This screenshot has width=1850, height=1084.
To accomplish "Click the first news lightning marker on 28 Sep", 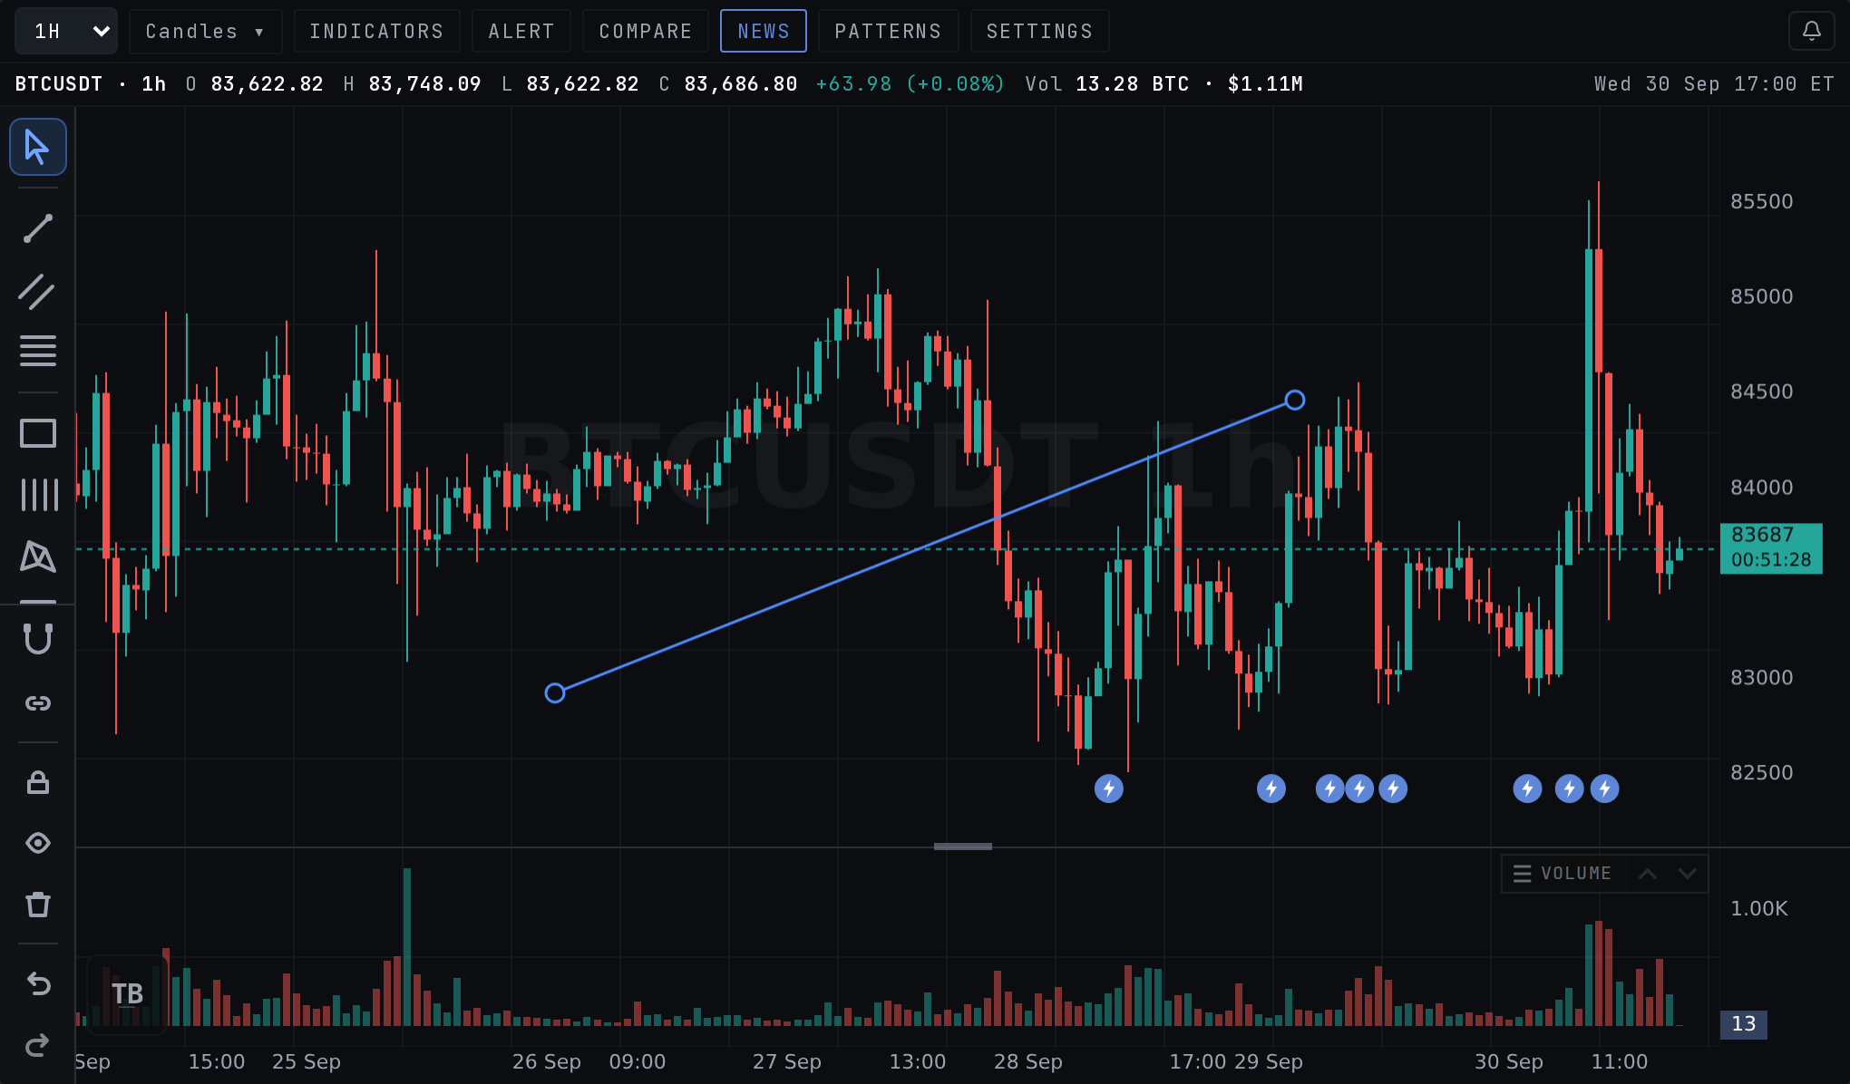I will [1109, 789].
